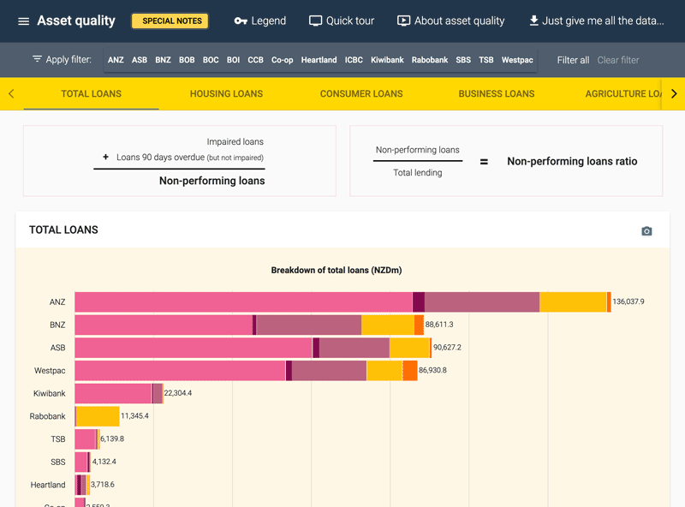Image resolution: width=685 pixels, height=507 pixels.
Task: Click Clear filter
Action: coord(617,60)
